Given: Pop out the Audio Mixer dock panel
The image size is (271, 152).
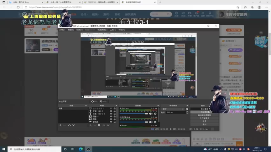Looking at the screenshot, I should point(158,105).
